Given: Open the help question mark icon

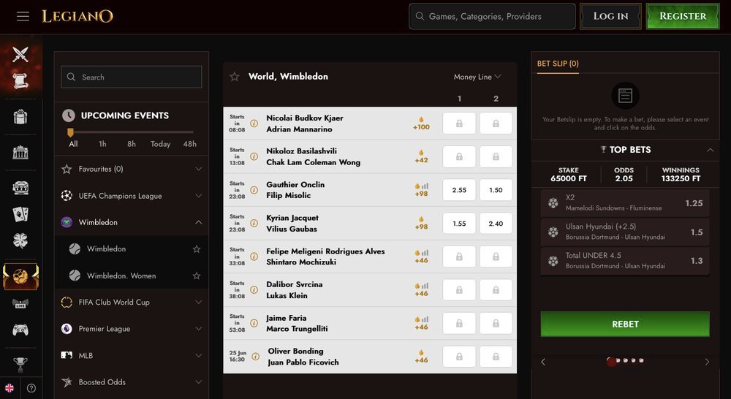Looking at the screenshot, I should point(31,388).
